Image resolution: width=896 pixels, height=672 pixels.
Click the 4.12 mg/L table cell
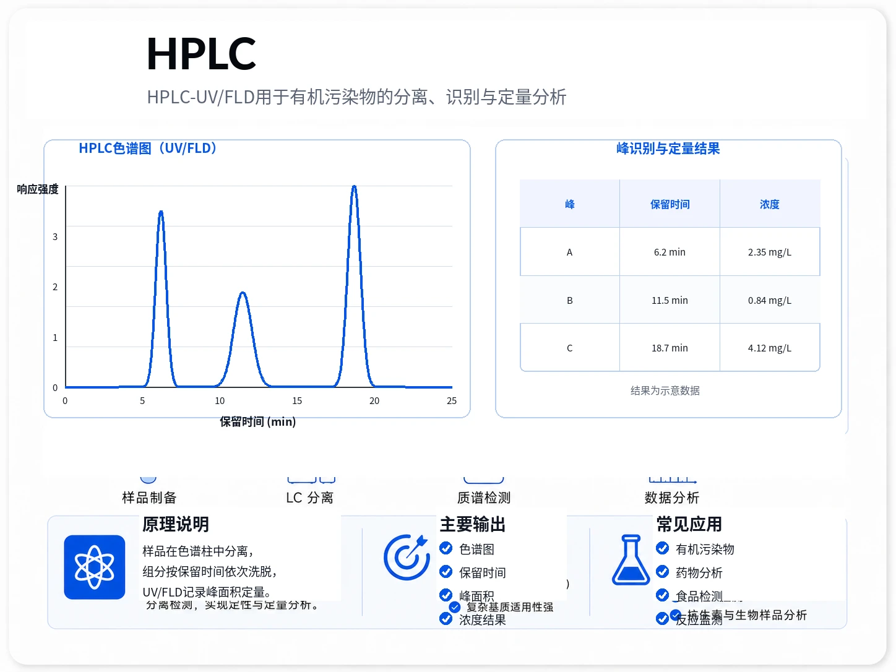coord(770,348)
